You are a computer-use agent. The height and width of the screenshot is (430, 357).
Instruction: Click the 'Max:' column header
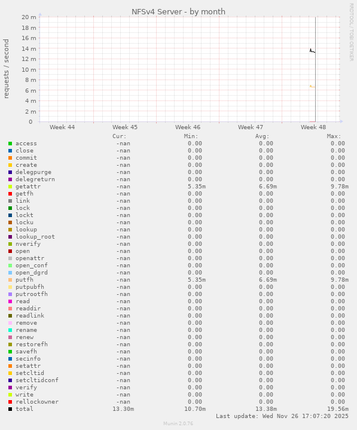[x=334, y=136]
